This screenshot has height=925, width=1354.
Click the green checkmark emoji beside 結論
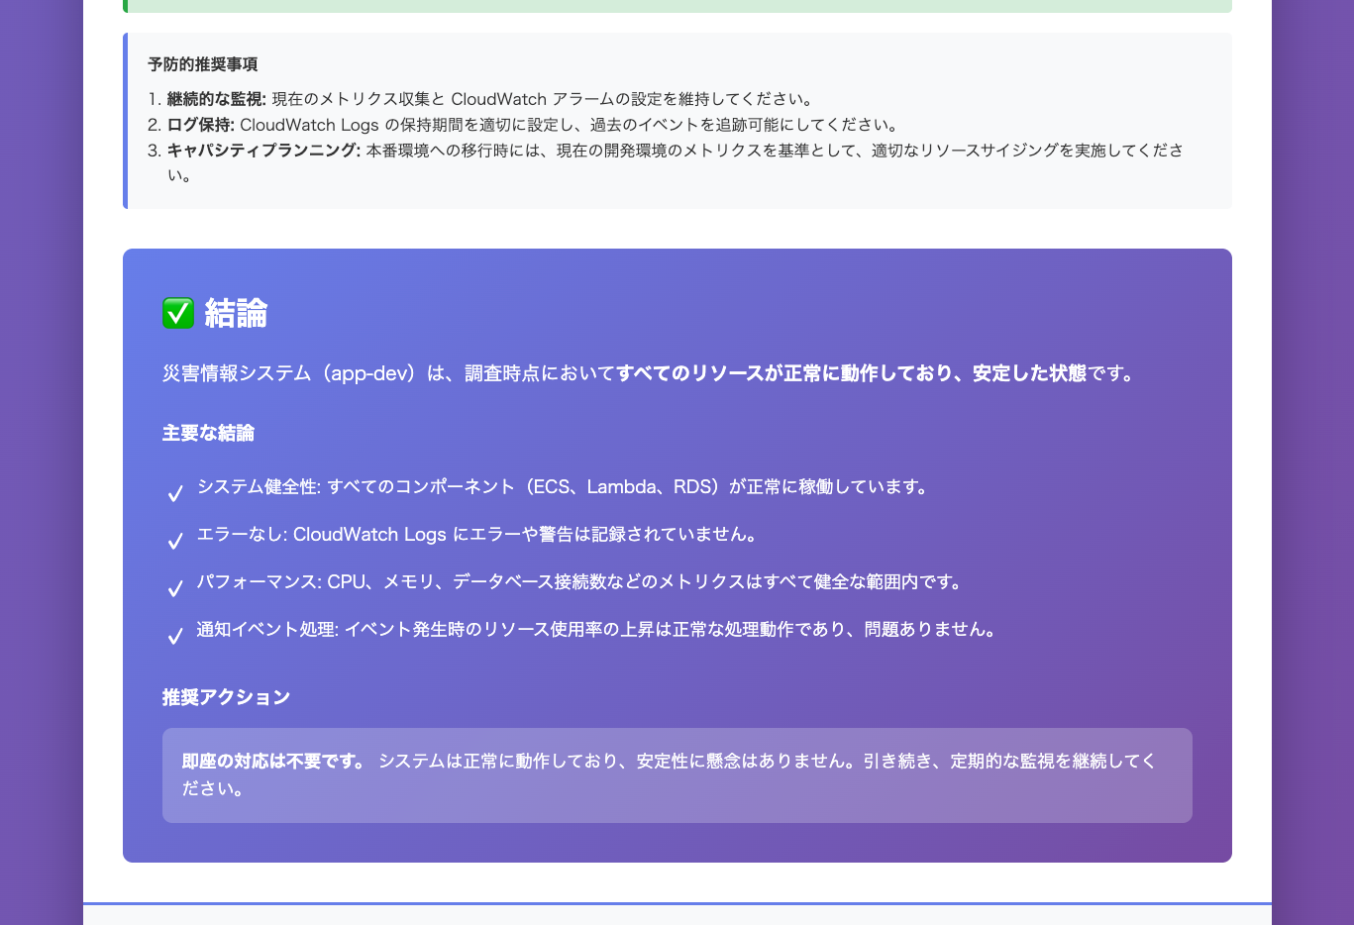point(175,313)
